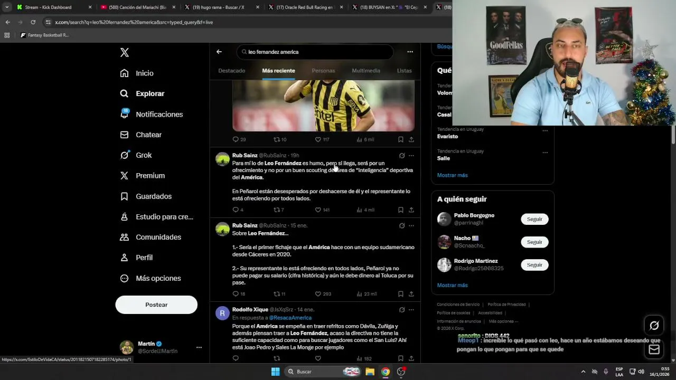Open search options three-dot menu
This screenshot has height=380, width=676.
point(410,52)
